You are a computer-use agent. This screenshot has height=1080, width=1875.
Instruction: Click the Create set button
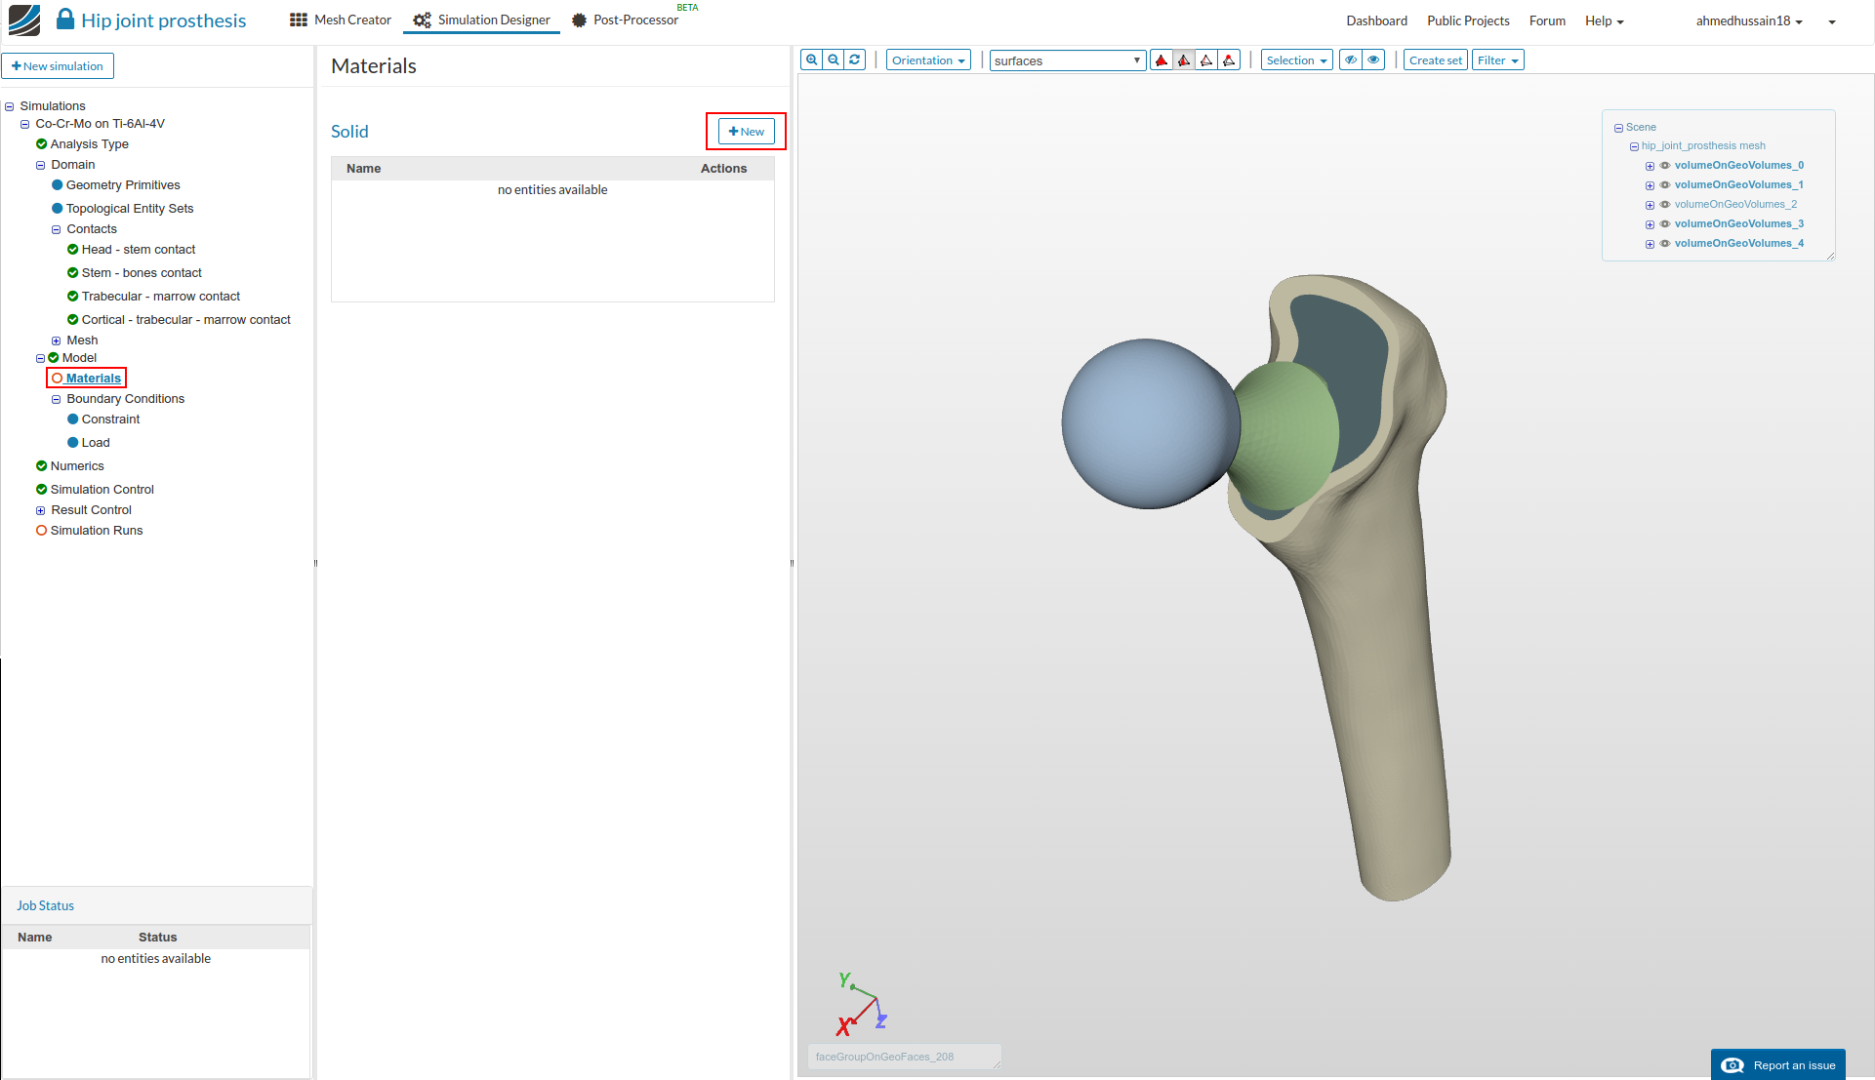[x=1435, y=60]
